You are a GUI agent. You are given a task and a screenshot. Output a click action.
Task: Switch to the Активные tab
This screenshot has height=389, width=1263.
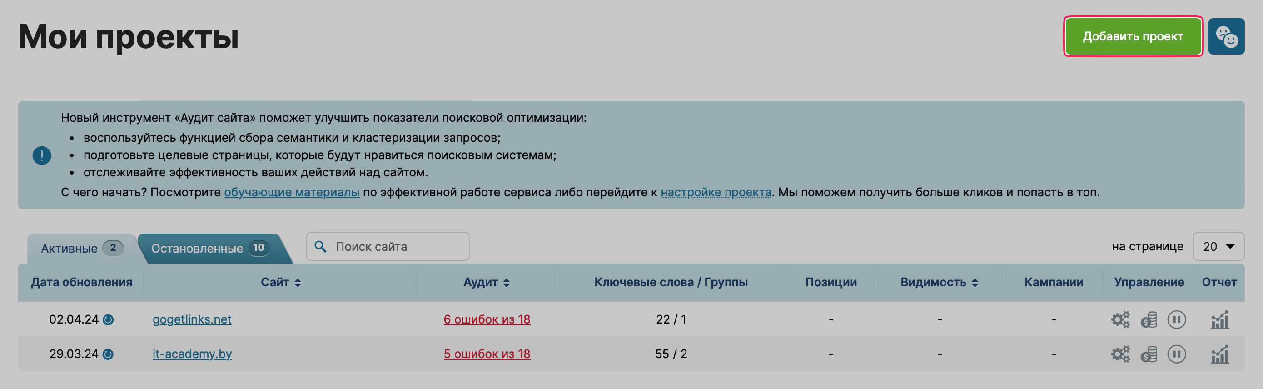pyautogui.click(x=81, y=248)
